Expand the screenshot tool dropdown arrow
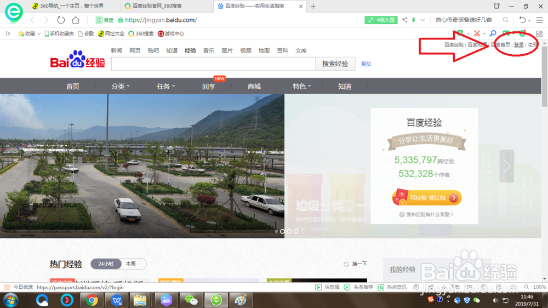Image resolution: width=548 pixels, height=308 pixels. (x=484, y=34)
